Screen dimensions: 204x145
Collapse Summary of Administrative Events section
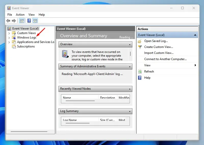click(130, 67)
